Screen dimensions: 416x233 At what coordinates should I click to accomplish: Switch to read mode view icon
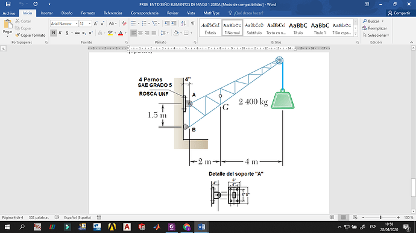pyautogui.click(x=332, y=217)
